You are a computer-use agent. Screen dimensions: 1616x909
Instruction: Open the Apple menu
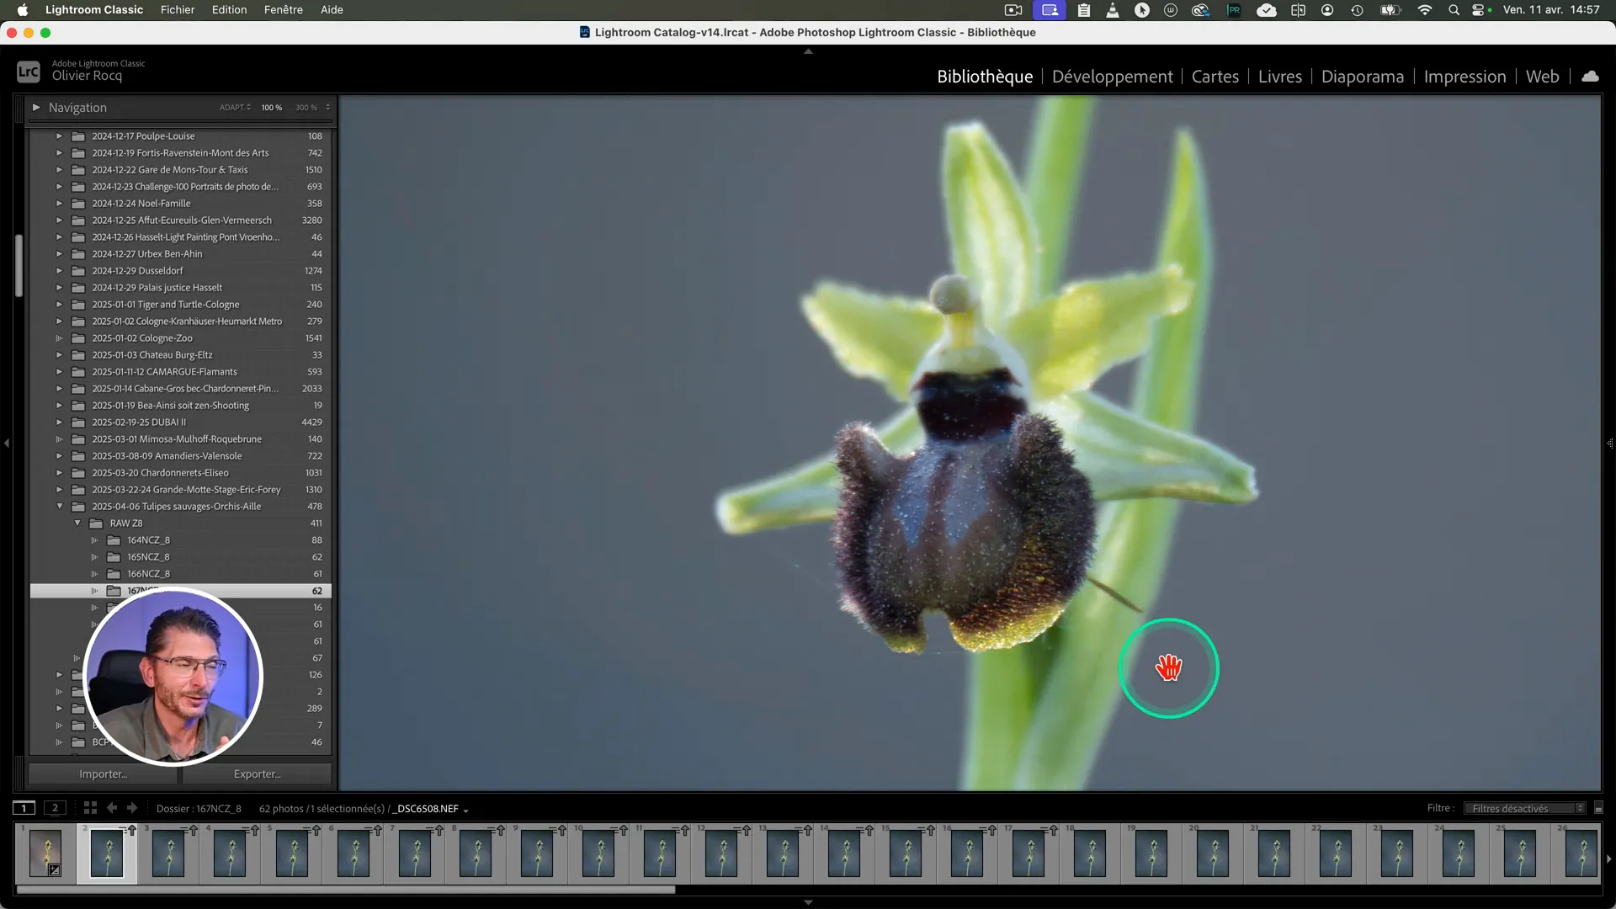(x=23, y=10)
